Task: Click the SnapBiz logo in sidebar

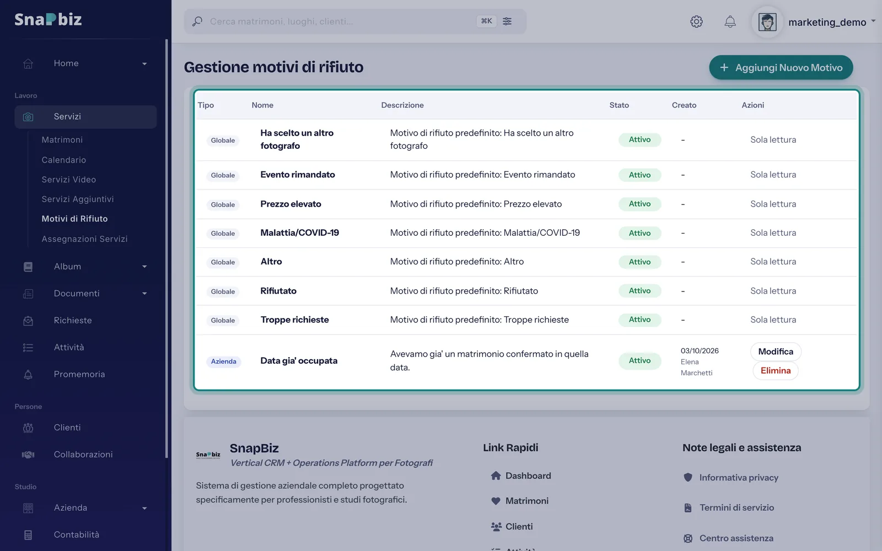Action: point(48,19)
